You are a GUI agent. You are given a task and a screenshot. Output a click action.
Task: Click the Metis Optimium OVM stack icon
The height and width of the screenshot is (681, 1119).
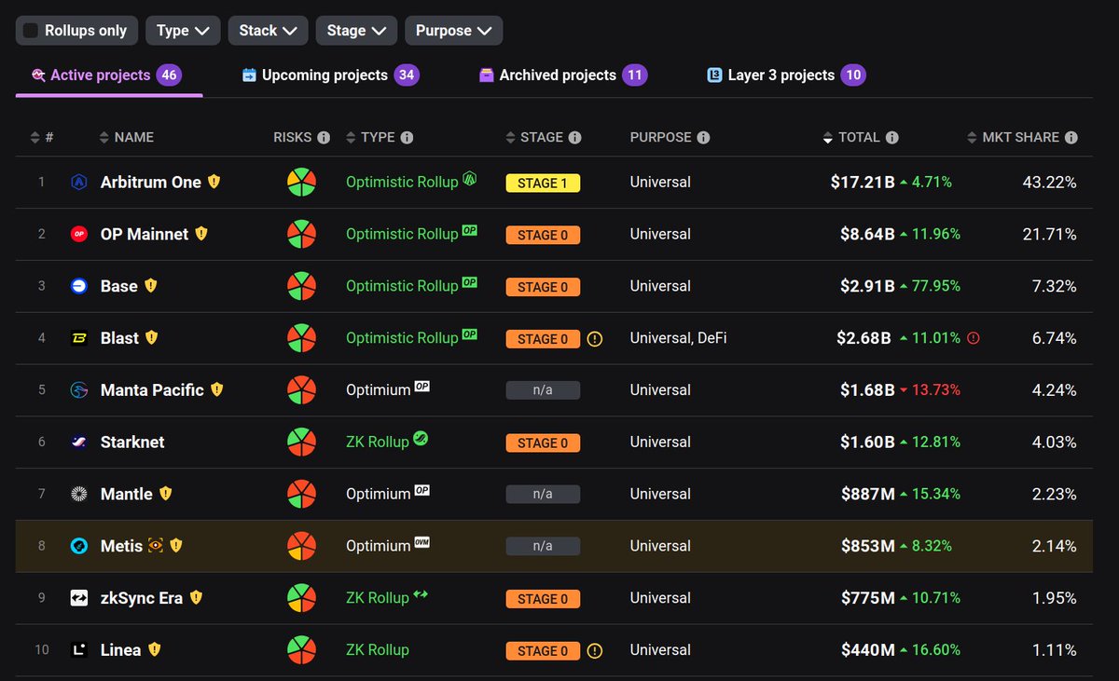pos(422,543)
